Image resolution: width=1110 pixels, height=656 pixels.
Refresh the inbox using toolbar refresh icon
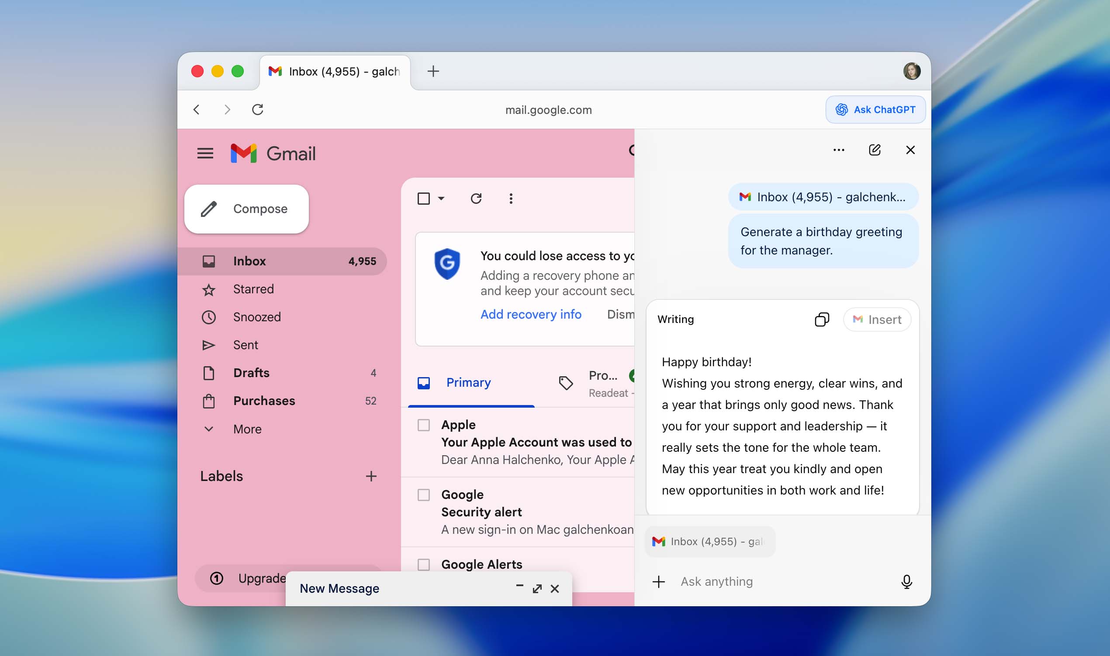pyautogui.click(x=476, y=199)
